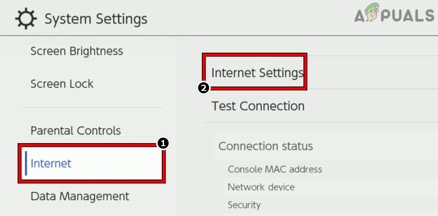Open the Screen Brightness settings
The height and width of the screenshot is (216, 438).
point(77,51)
